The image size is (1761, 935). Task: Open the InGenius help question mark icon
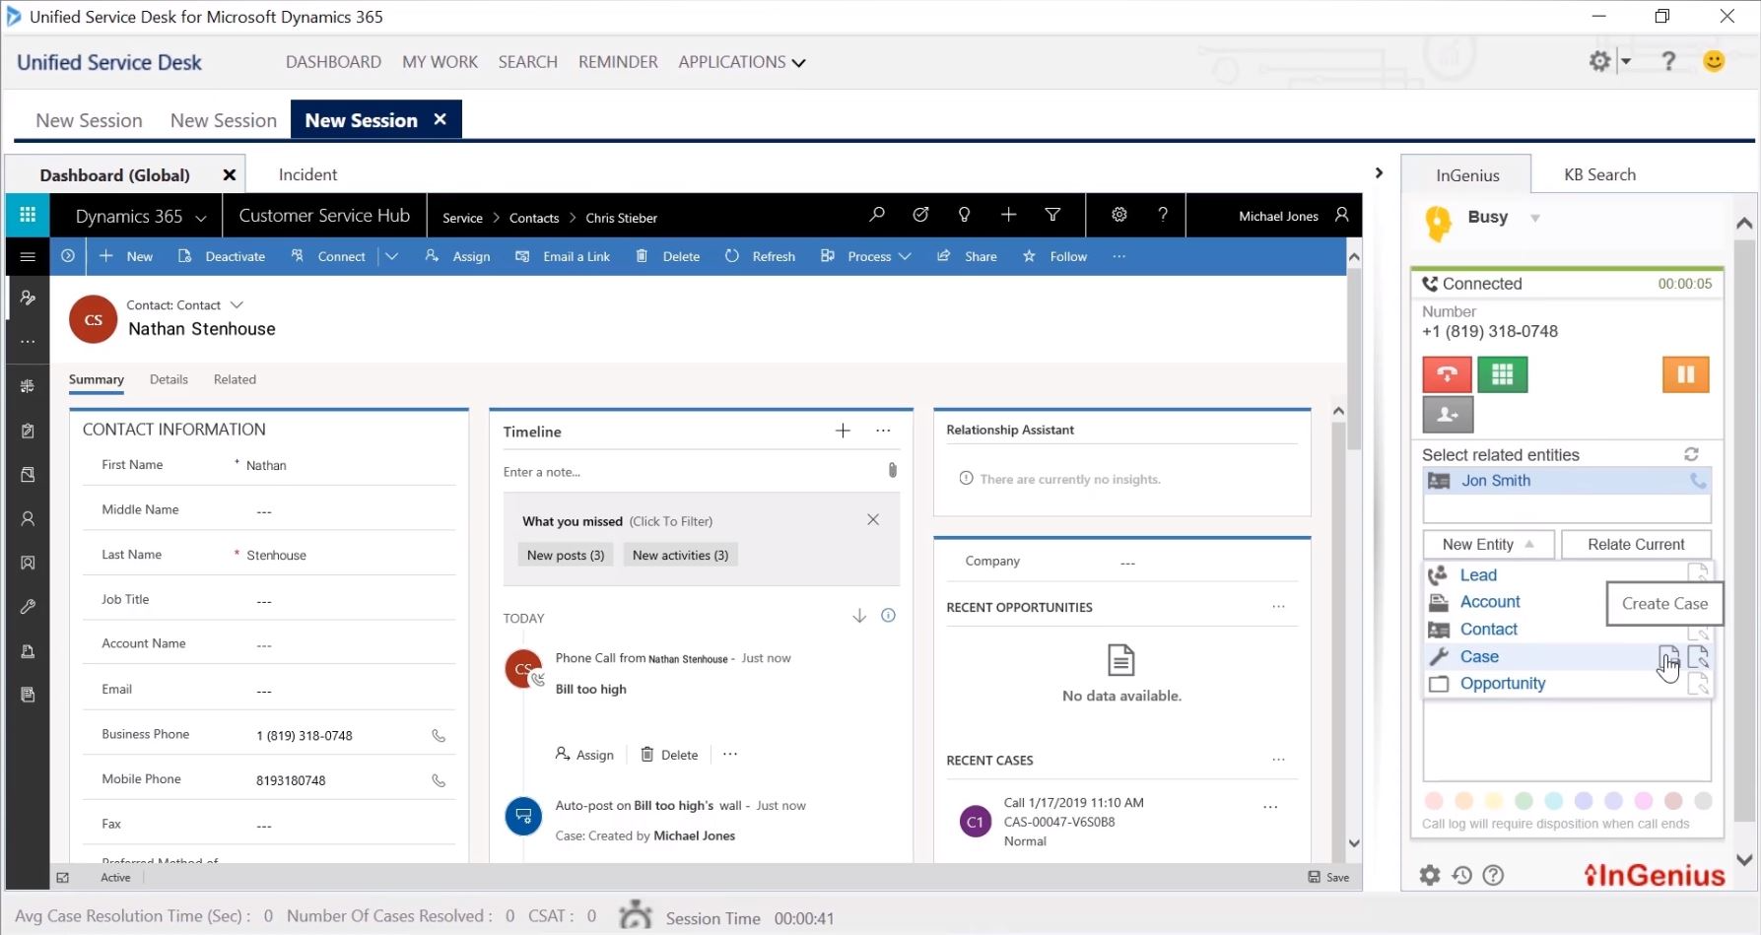pos(1493,875)
